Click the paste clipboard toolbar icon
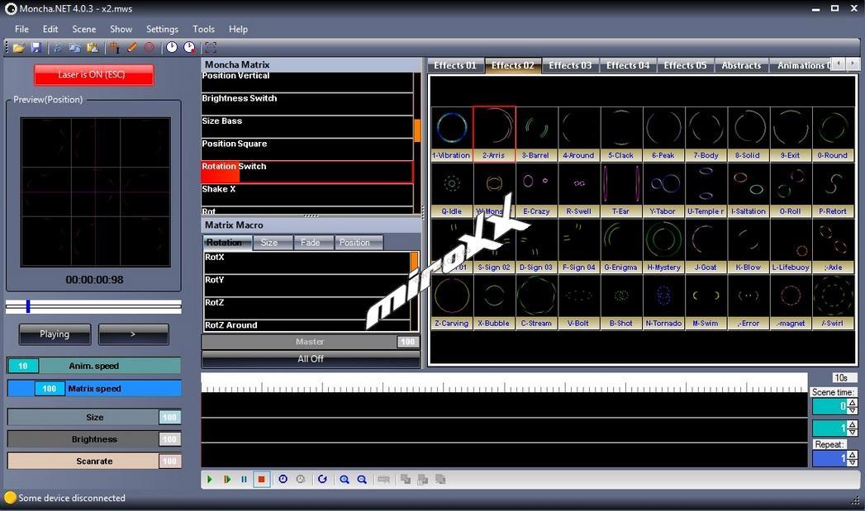This screenshot has height=511, width=865. coord(93,48)
